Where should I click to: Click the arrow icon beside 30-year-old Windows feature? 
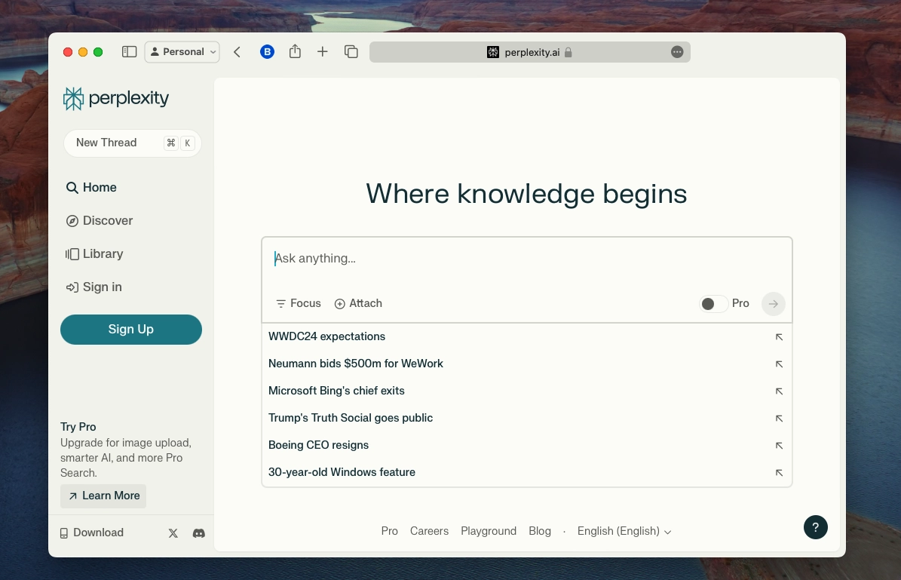[779, 472]
